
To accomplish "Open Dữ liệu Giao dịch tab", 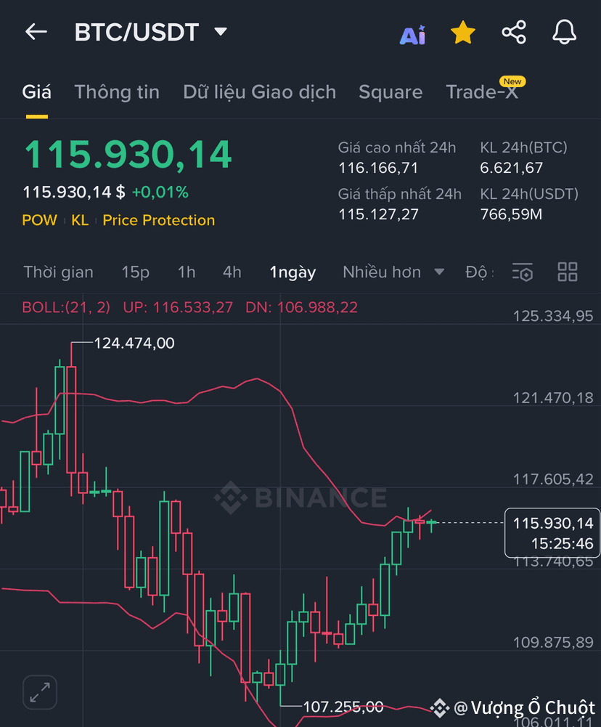I will click(x=260, y=92).
